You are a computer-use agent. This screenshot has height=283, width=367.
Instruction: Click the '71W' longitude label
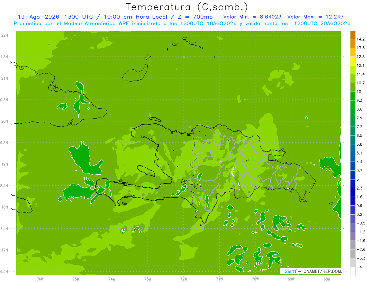click(x=219, y=279)
